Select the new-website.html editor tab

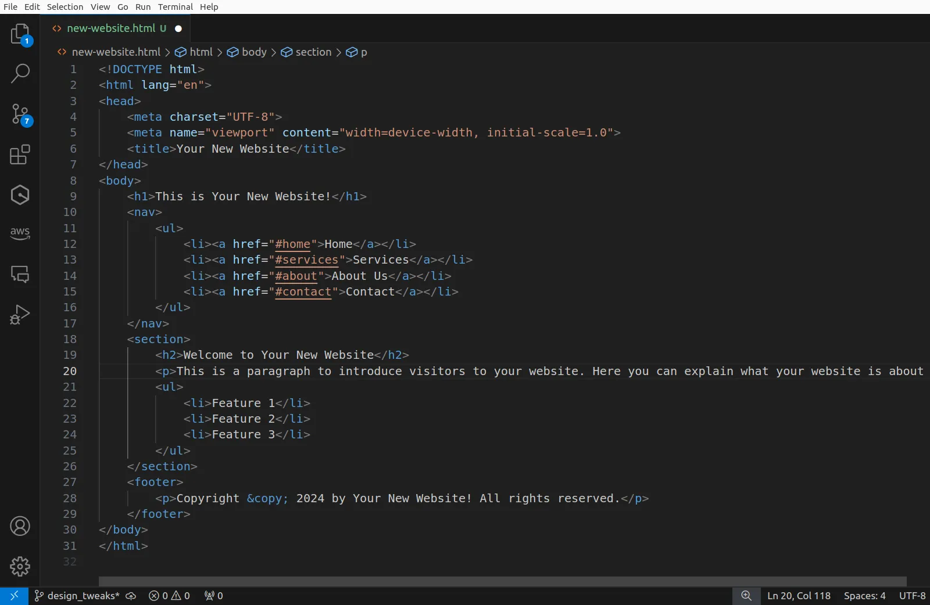point(115,28)
